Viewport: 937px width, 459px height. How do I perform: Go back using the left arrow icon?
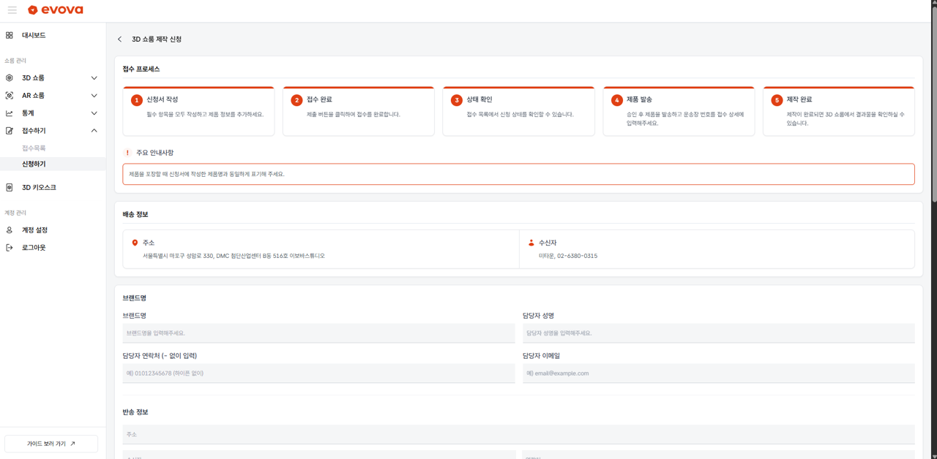pyautogui.click(x=120, y=39)
